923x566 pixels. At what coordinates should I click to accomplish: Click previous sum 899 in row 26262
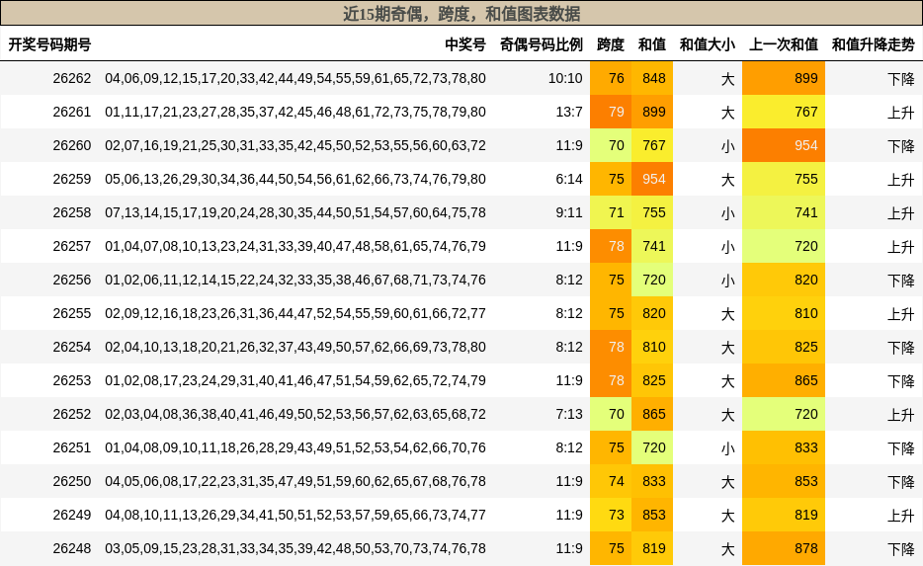pos(784,78)
